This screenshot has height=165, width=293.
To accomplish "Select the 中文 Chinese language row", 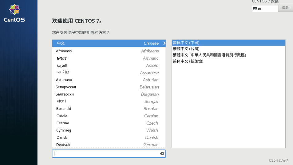I will [x=109, y=43].
